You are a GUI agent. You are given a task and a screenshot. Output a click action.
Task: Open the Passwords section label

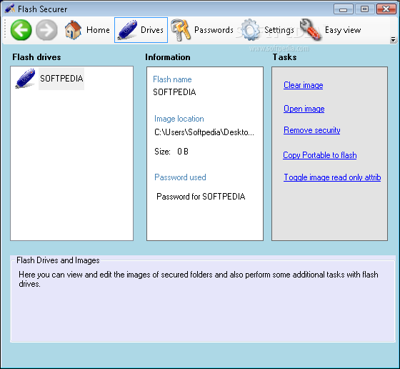tap(214, 30)
